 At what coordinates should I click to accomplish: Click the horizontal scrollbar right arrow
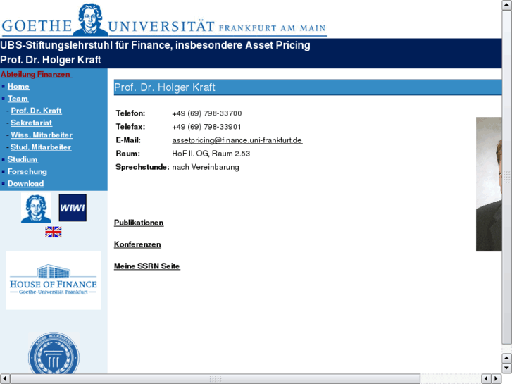[x=497, y=379]
